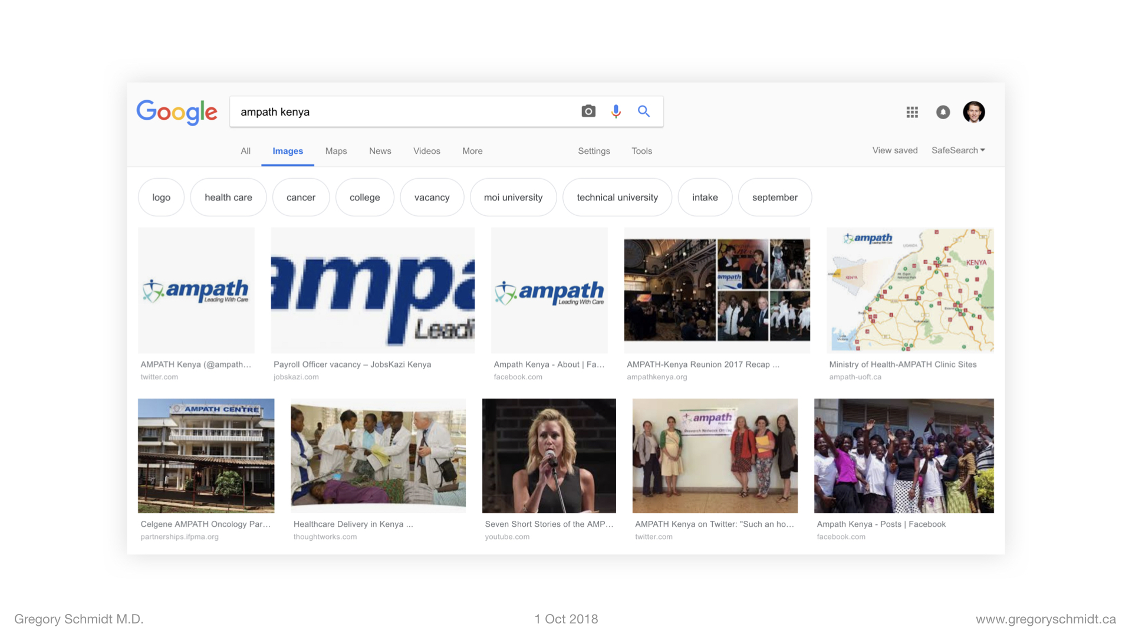This screenshot has width=1132, height=637.
Task: Open the Ministry of Health clinic sites map
Action: pyautogui.click(x=910, y=290)
